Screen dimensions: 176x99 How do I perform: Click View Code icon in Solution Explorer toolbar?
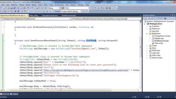pyautogui.click(x=155, y=18)
